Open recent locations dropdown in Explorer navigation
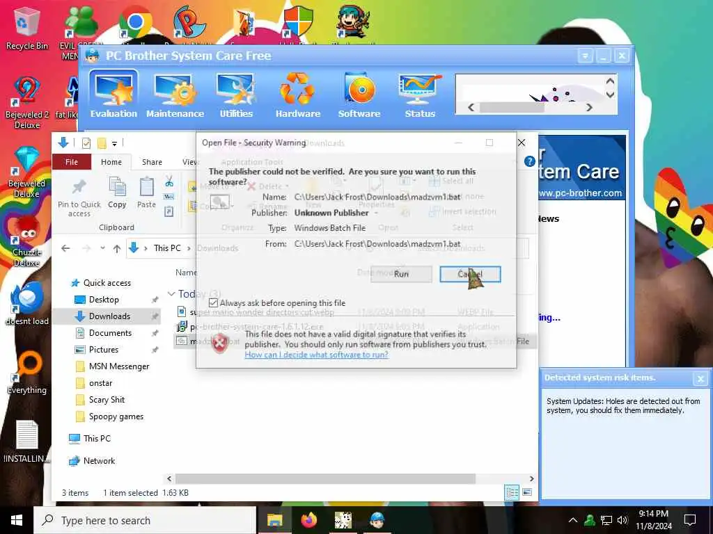Image resolution: width=713 pixels, height=534 pixels. coord(103,248)
